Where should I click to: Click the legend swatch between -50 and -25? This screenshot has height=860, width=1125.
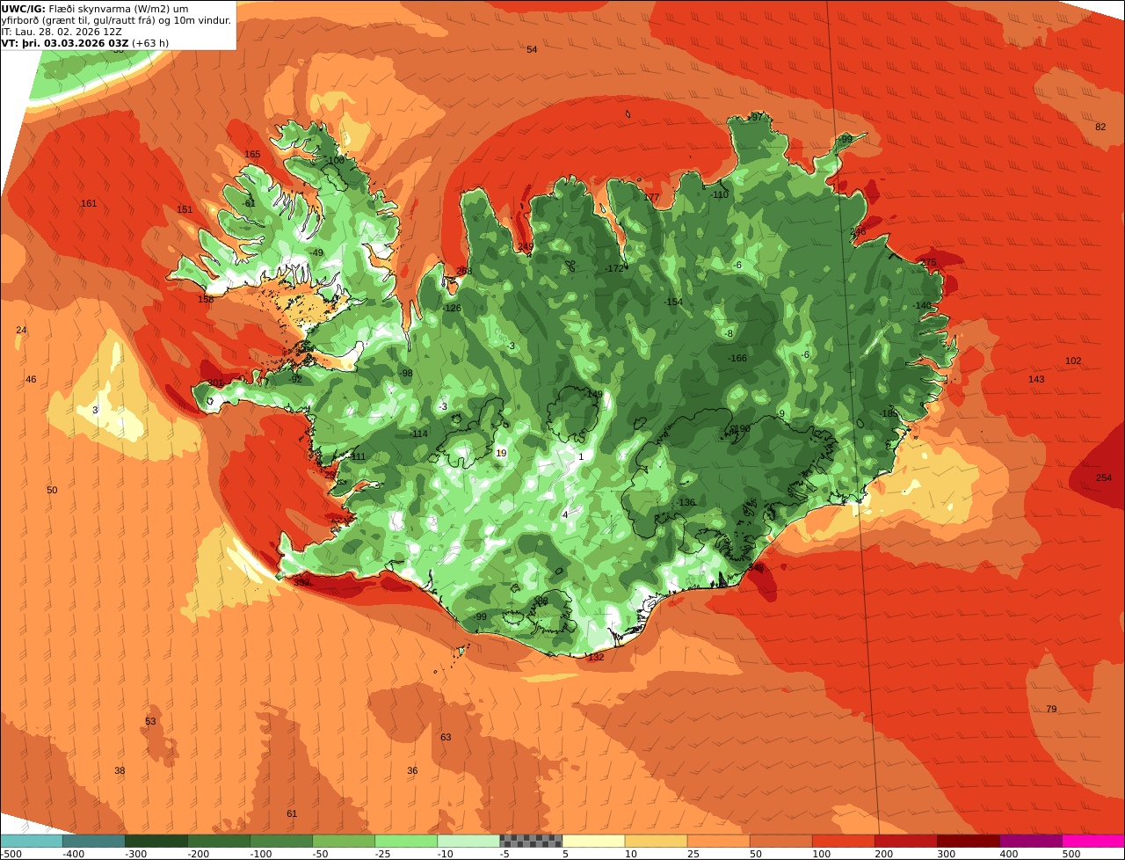[343, 842]
